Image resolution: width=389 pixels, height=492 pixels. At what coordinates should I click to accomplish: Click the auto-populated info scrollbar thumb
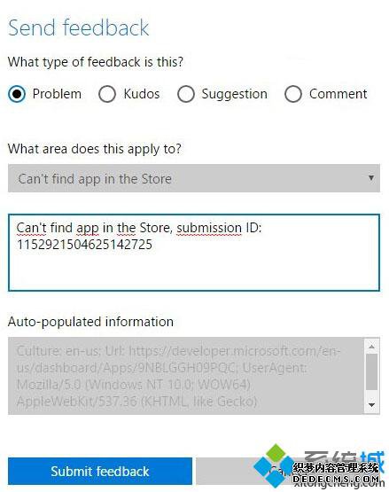pyautogui.click(x=372, y=371)
